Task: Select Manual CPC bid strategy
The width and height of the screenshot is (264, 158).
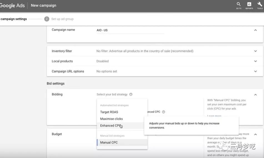Action: [109, 142]
